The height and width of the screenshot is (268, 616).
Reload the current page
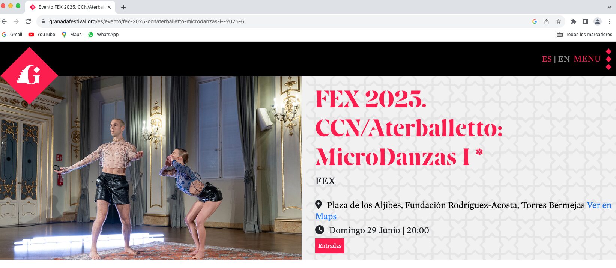(x=28, y=21)
